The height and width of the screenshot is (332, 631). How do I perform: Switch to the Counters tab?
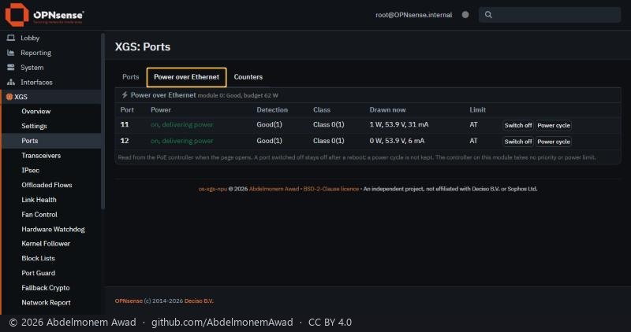point(248,76)
